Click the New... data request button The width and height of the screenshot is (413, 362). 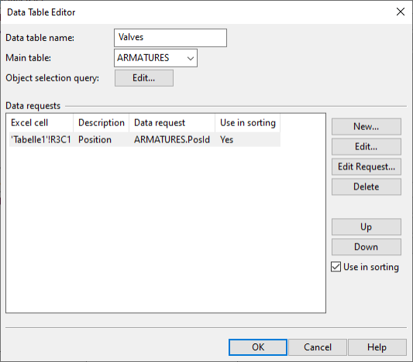pos(367,127)
